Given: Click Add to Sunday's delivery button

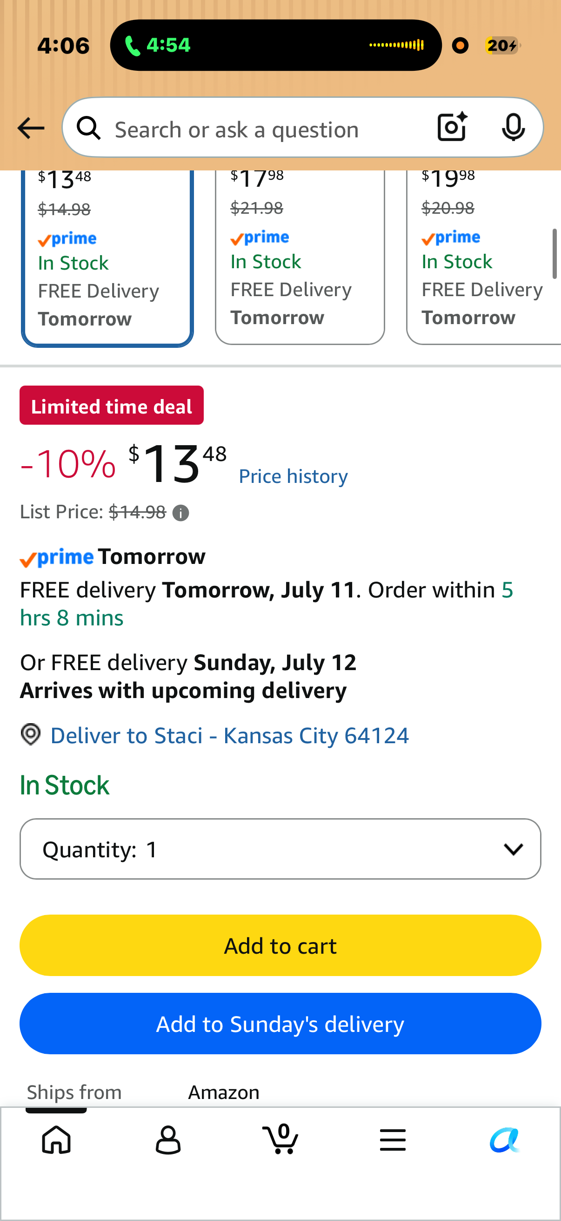Looking at the screenshot, I should pyautogui.click(x=280, y=1024).
